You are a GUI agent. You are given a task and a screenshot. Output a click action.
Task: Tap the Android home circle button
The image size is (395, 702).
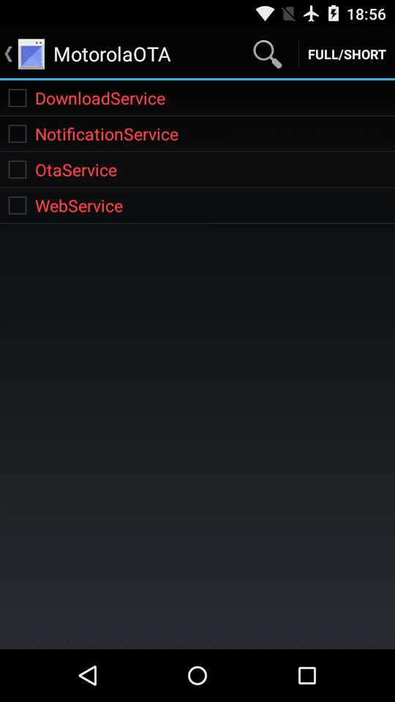point(197,676)
